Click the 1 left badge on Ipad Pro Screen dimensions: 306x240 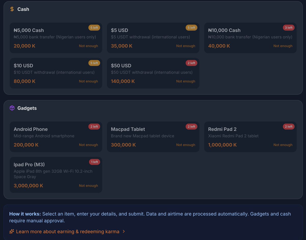click(x=94, y=162)
